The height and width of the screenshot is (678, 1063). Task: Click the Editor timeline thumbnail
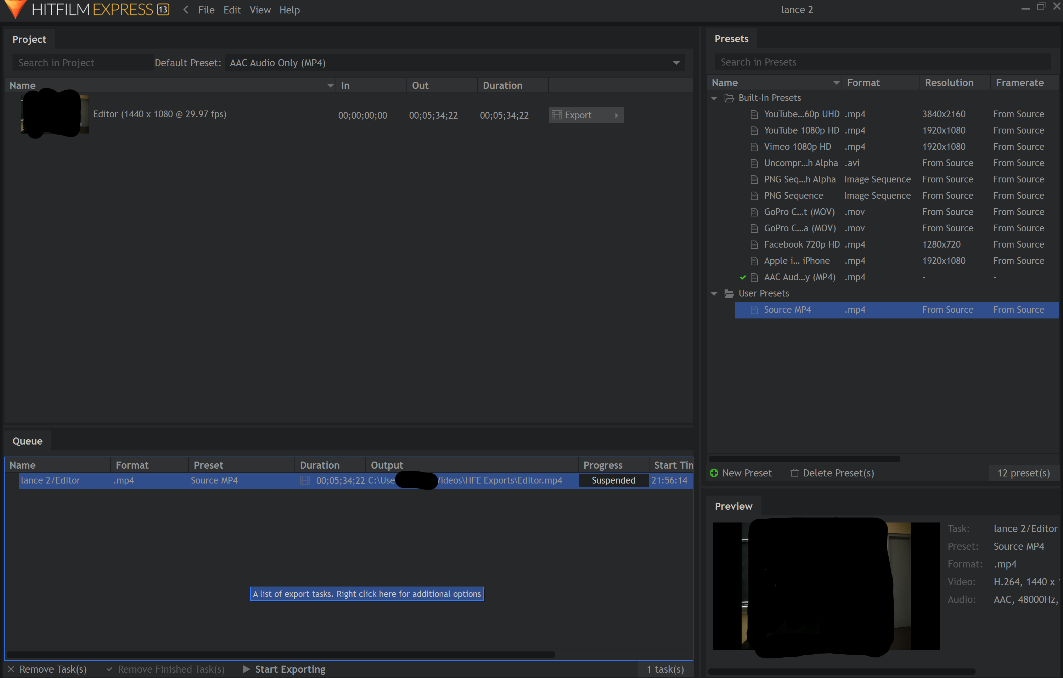[x=55, y=114]
